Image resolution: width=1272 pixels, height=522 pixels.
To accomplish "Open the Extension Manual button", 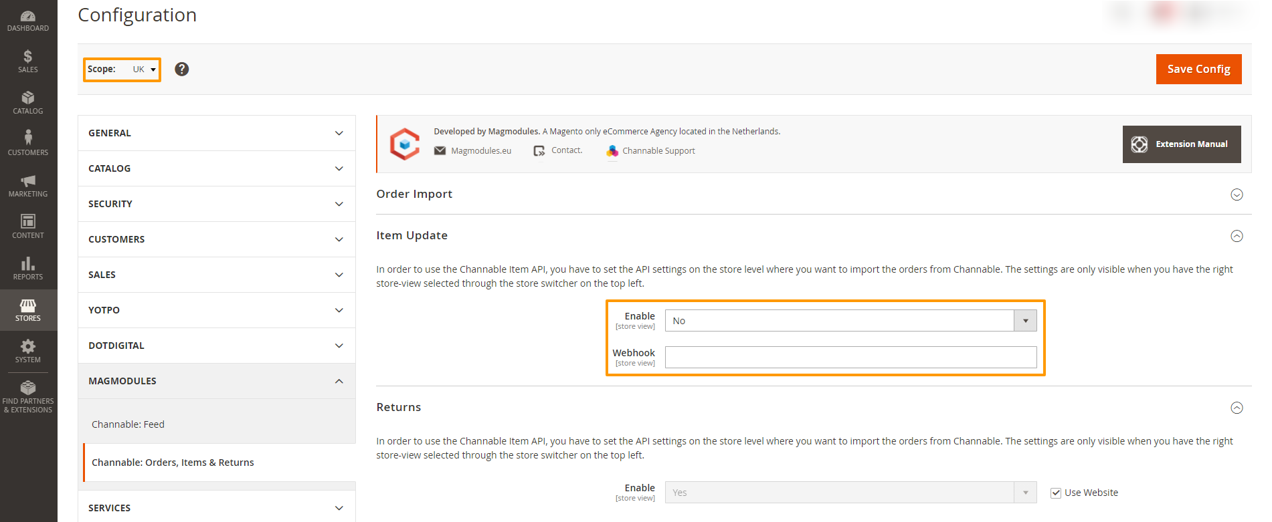I will [x=1182, y=144].
